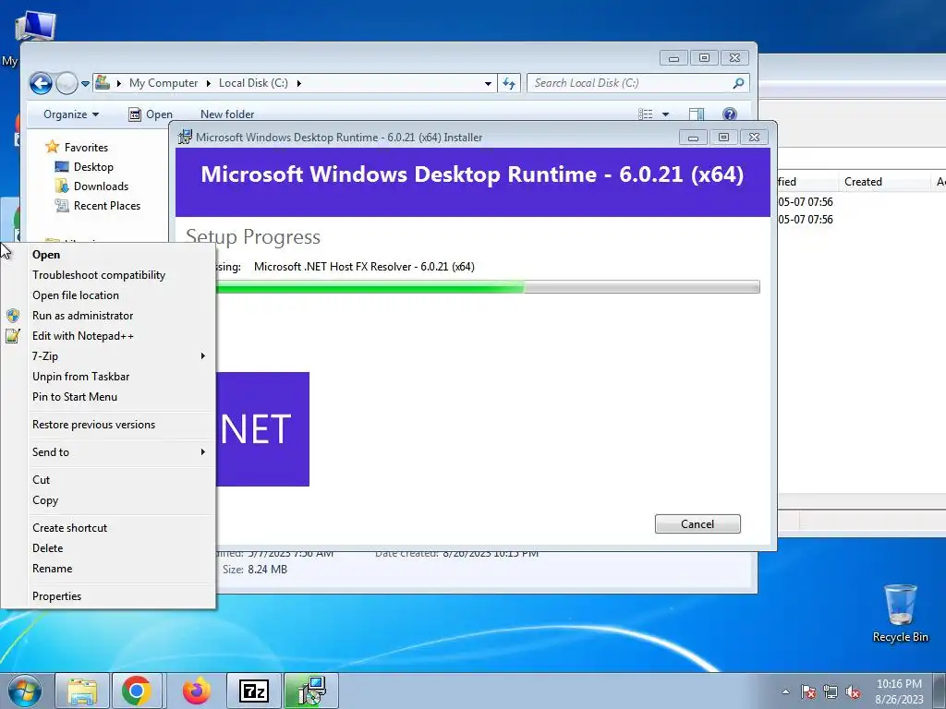Choose Unpin from Taskbar

pos(81,377)
